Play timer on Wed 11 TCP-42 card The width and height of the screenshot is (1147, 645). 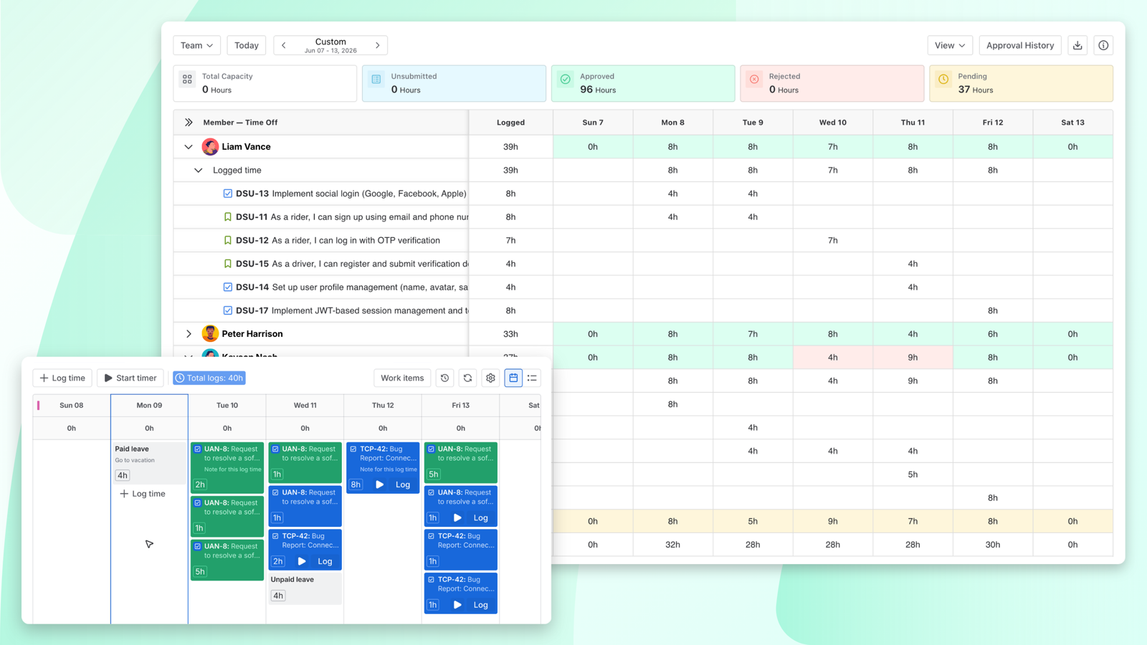pyautogui.click(x=302, y=562)
